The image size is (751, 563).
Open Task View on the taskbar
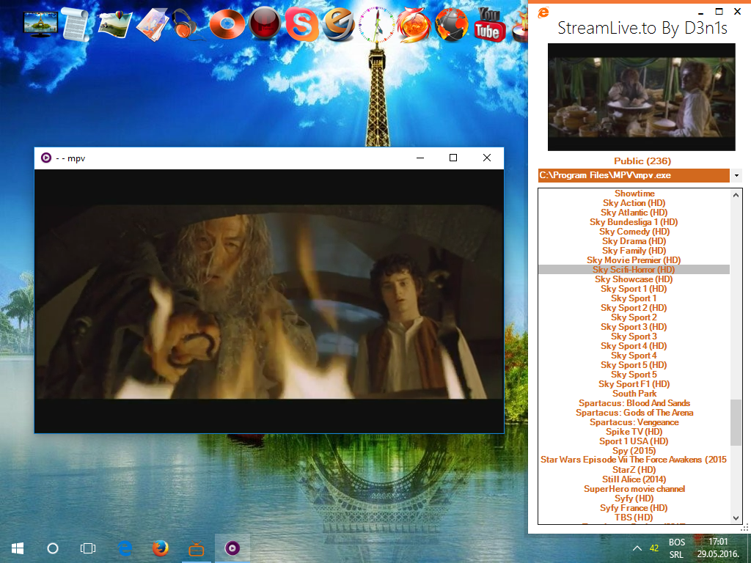pyautogui.click(x=88, y=548)
